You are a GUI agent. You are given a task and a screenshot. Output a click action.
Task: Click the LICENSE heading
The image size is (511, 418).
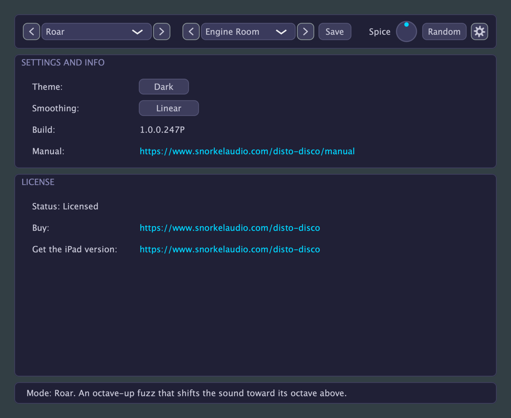38,182
